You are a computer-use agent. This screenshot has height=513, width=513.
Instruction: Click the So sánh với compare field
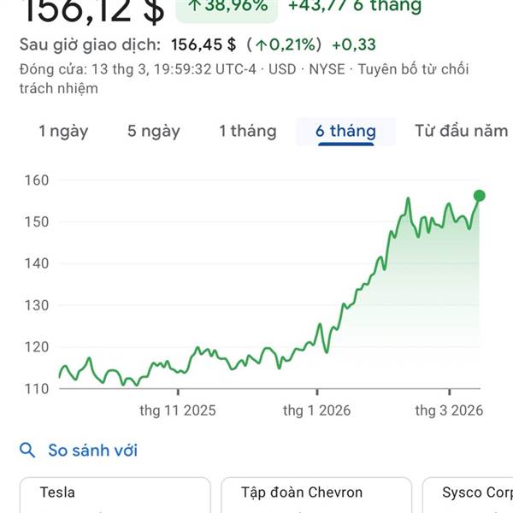pos(92,451)
